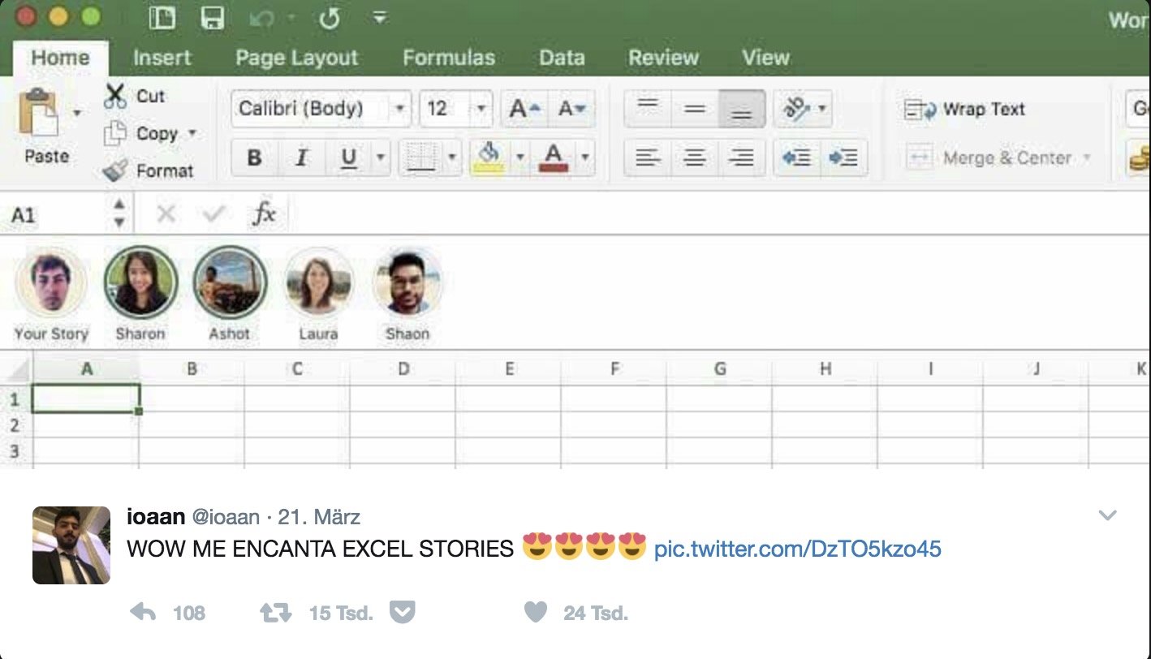Click the cancel X in formula bar
Image resolution: width=1151 pixels, height=659 pixels.
[x=166, y=214]
